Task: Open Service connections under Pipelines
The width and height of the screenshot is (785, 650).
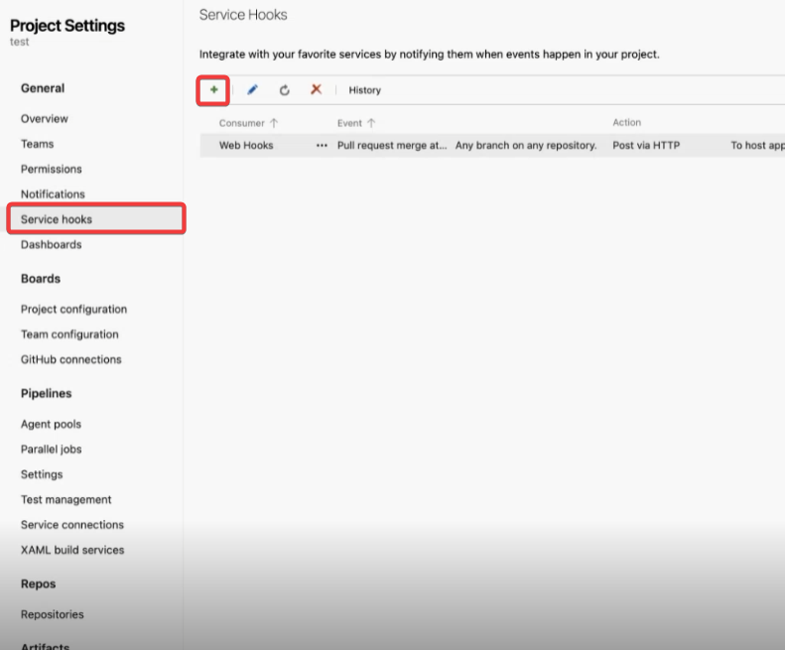Action: [72, 525]
